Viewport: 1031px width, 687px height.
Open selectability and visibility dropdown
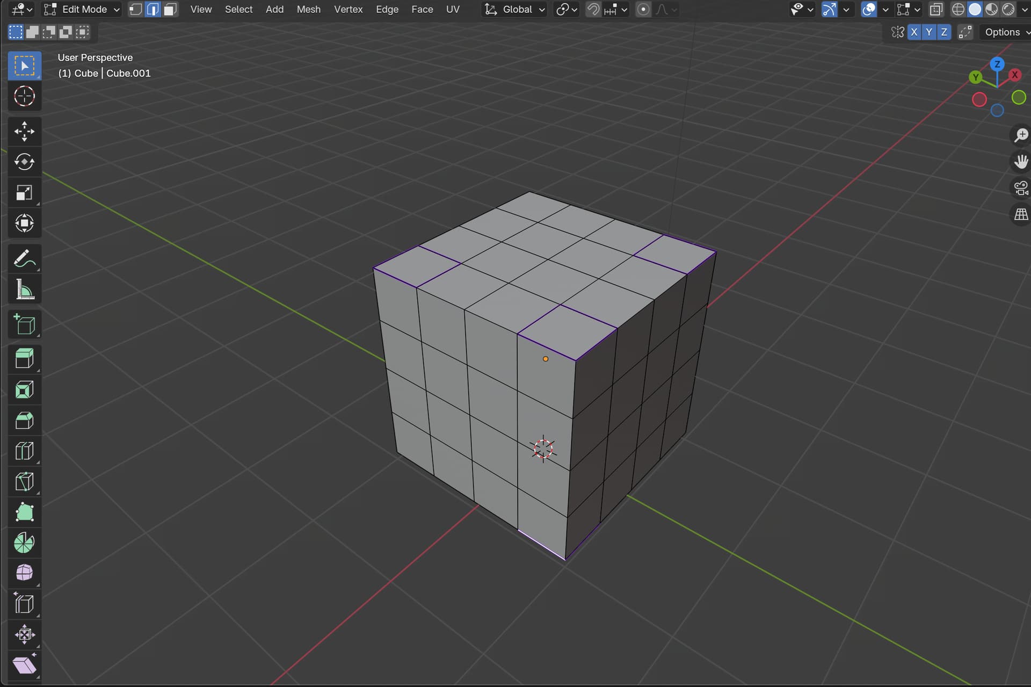click(802, 9)
